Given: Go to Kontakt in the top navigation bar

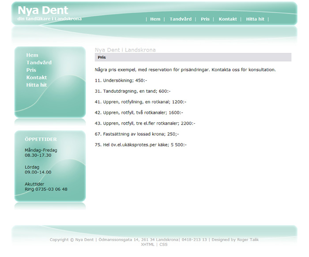Looking at the screenshot, I should (228, 19).
